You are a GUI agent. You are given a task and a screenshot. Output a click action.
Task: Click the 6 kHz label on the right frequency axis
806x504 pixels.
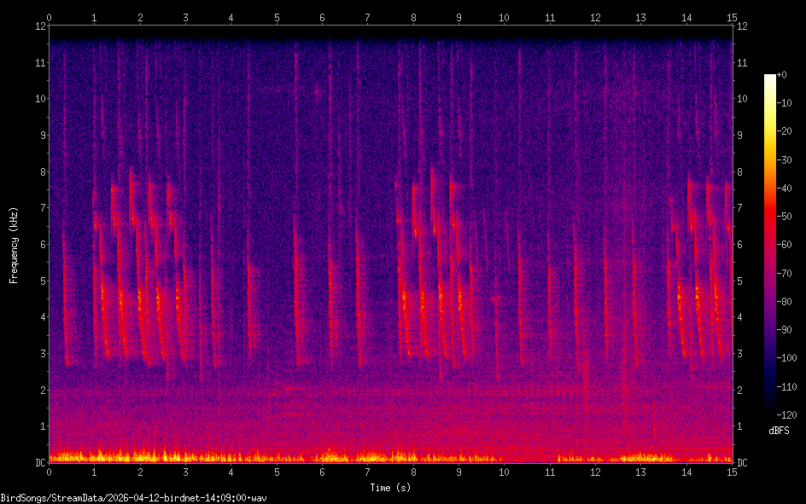(x=740, y=245)
